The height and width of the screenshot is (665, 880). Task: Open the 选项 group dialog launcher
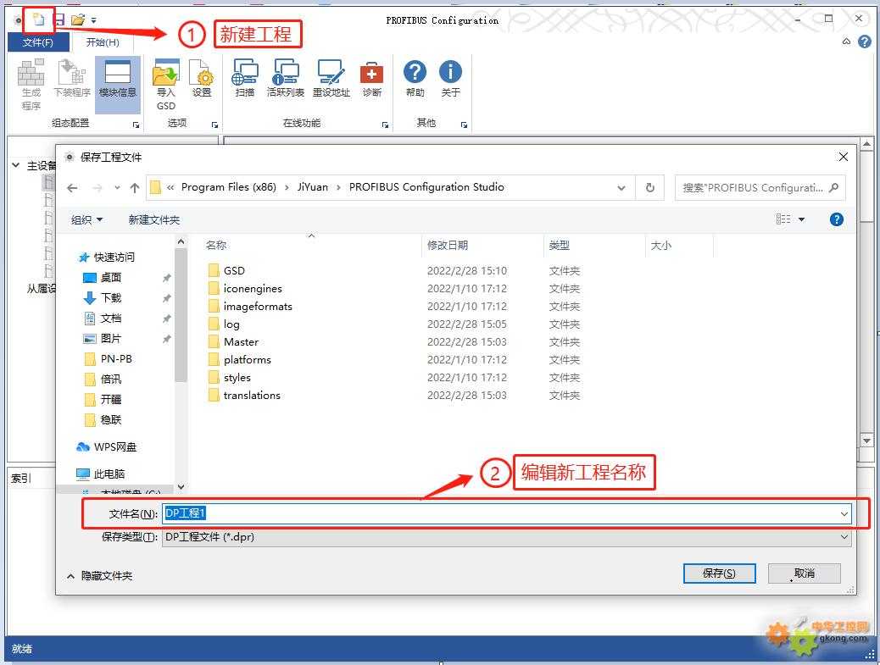(214, 125)
